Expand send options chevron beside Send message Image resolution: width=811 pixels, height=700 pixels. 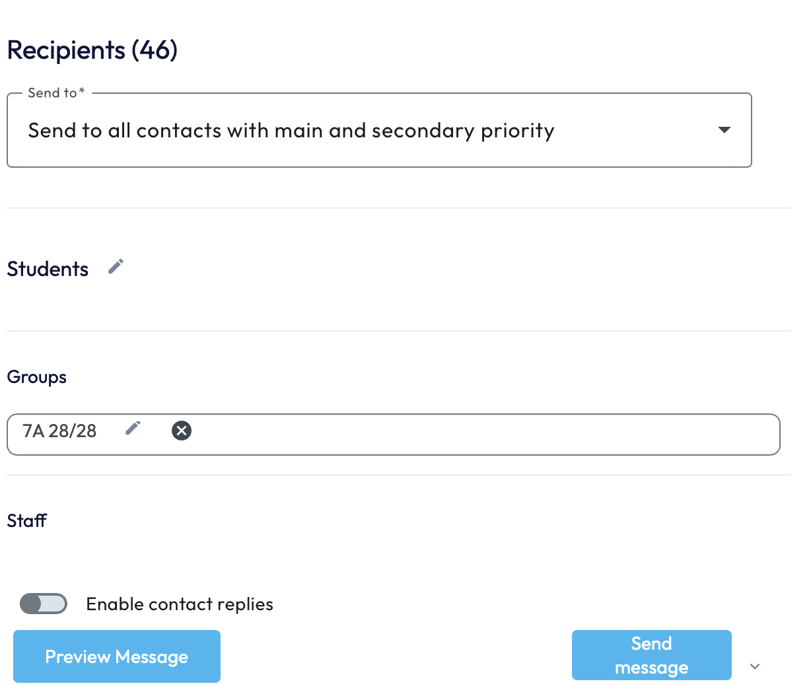click(755, 666)
